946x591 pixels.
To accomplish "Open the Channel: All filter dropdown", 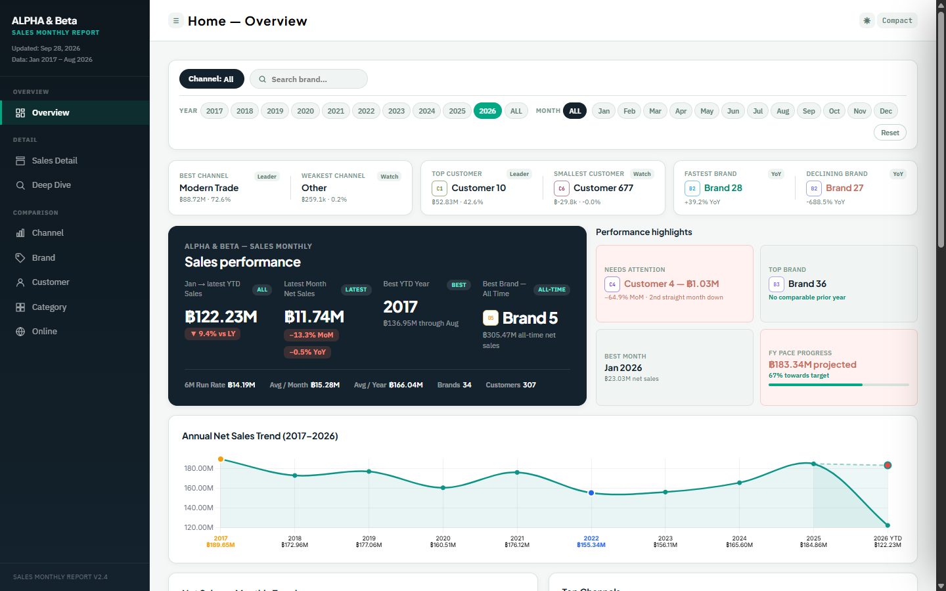I will (x=212, y=79).
